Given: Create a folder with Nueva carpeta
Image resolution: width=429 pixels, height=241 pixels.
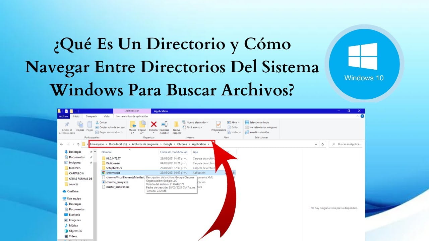Looking at the screenshot, I should pyautogui.click(x=177, y=127).
